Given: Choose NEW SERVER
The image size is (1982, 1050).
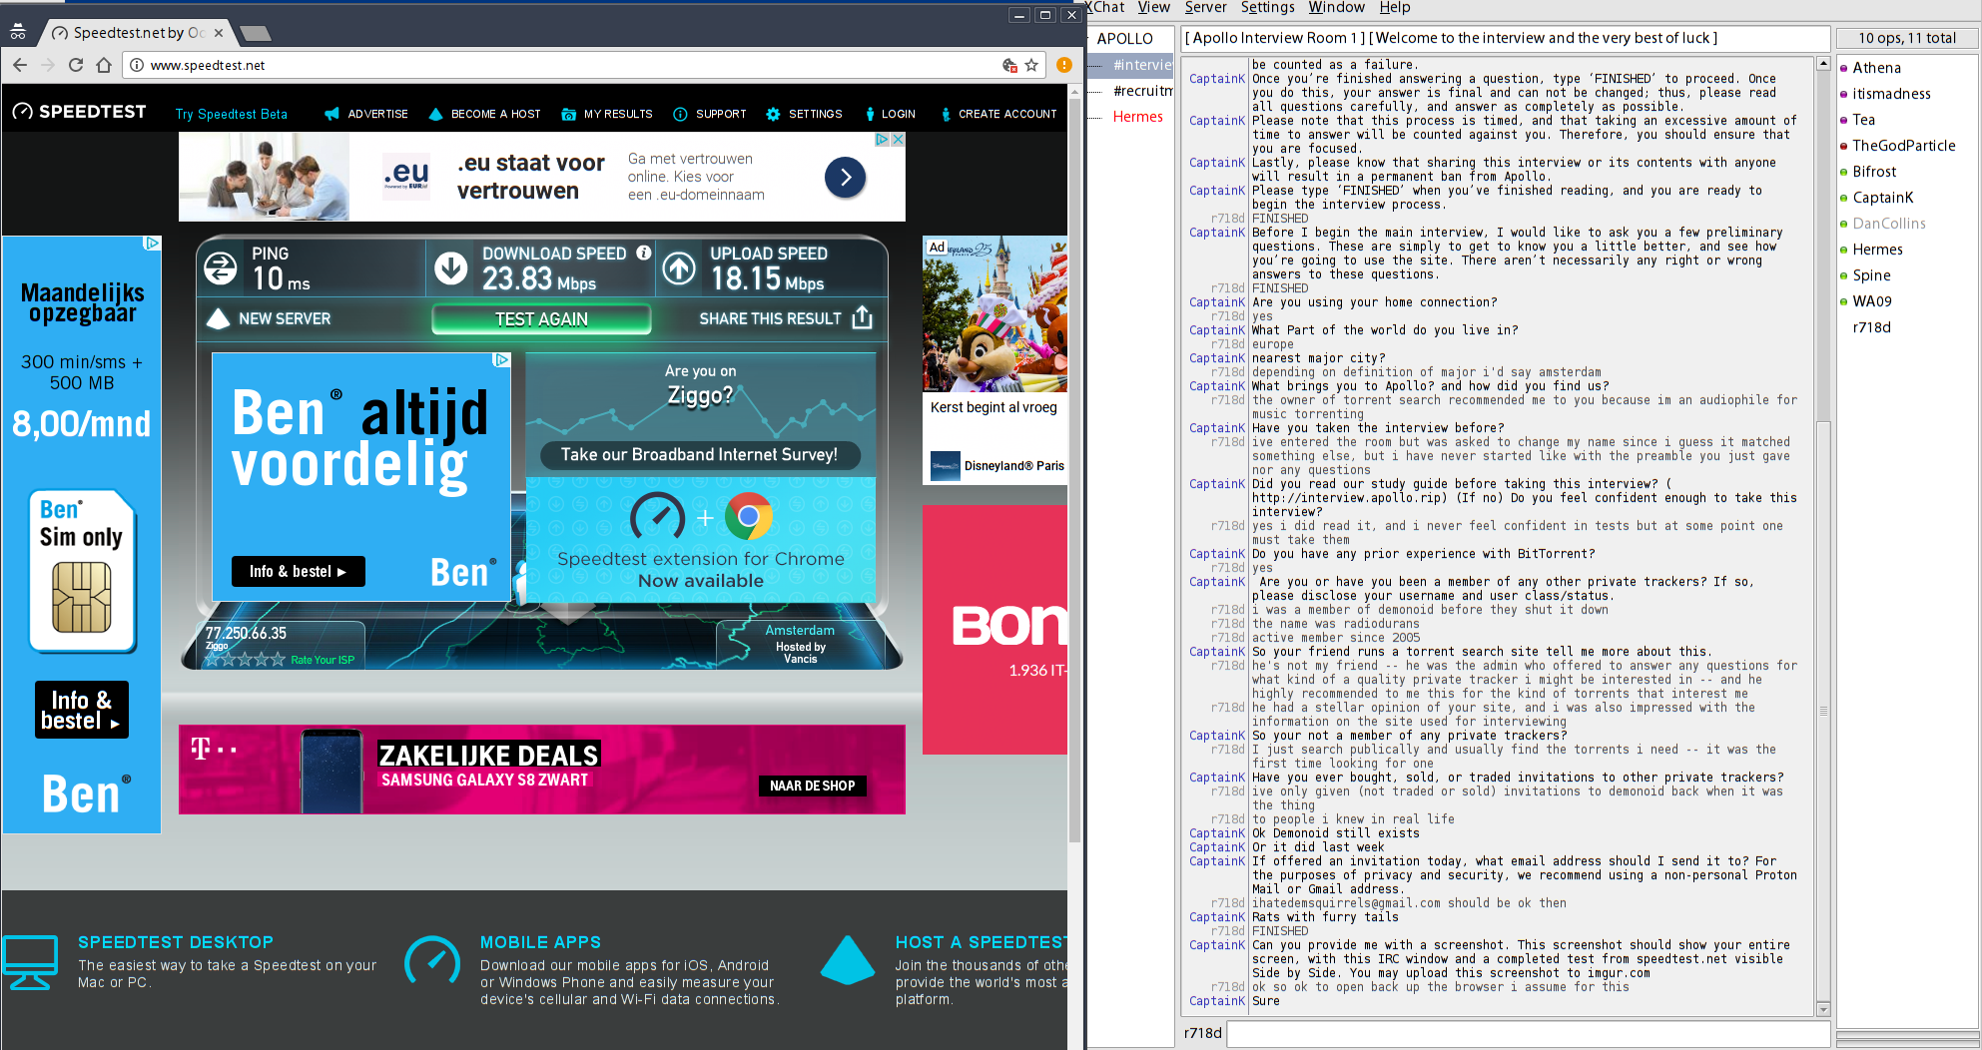Looking at the screenshot, I should [x=269, y=318].
